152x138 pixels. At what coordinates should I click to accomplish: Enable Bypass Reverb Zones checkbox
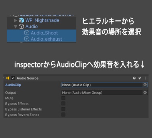[63, 115]
